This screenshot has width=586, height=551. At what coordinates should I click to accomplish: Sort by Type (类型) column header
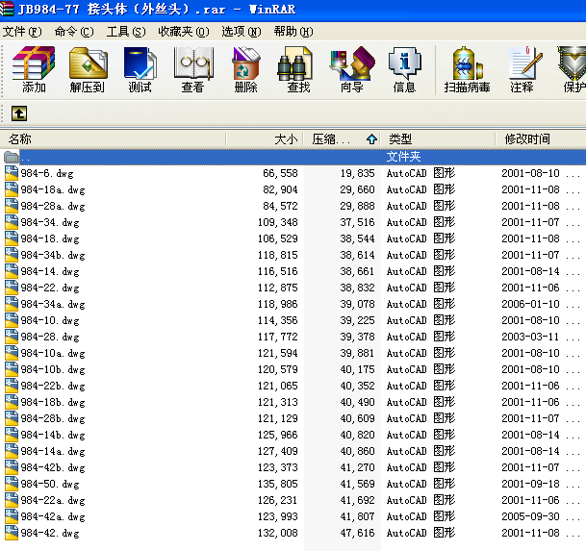click(x=438, y=139)
